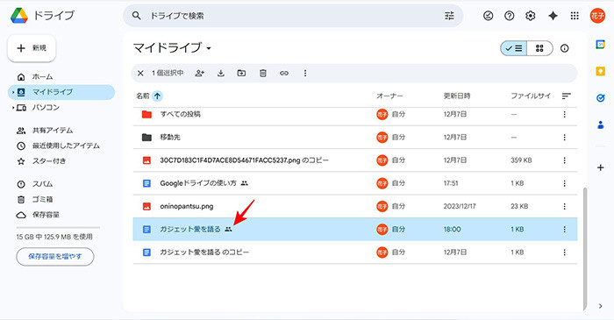This screenshot has height=320, width=614.
Task: Open more actions for oninopantsu.png
Action: coord(564,206)
